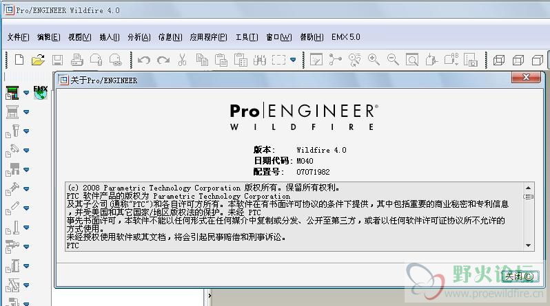Open the 插入(I) menu
Screen dimensions: 550x306
tap(110, 37)
